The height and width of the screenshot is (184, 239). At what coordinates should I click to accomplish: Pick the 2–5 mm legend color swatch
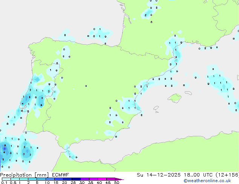click(x=33, y=179)
